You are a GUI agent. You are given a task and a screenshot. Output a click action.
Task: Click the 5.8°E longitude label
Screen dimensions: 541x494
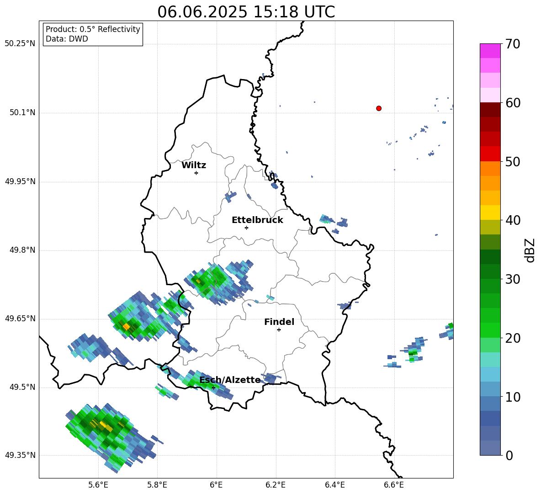(x=157, y=485)
